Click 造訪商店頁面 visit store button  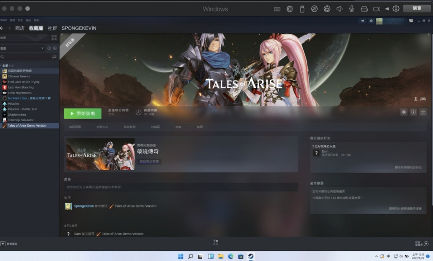pyautogui.click(x=149, y=161)
